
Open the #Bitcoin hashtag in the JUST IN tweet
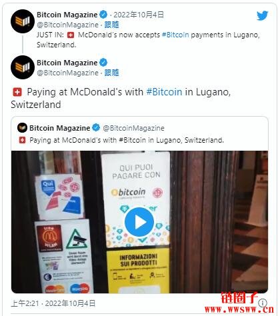tap(175, 35)
